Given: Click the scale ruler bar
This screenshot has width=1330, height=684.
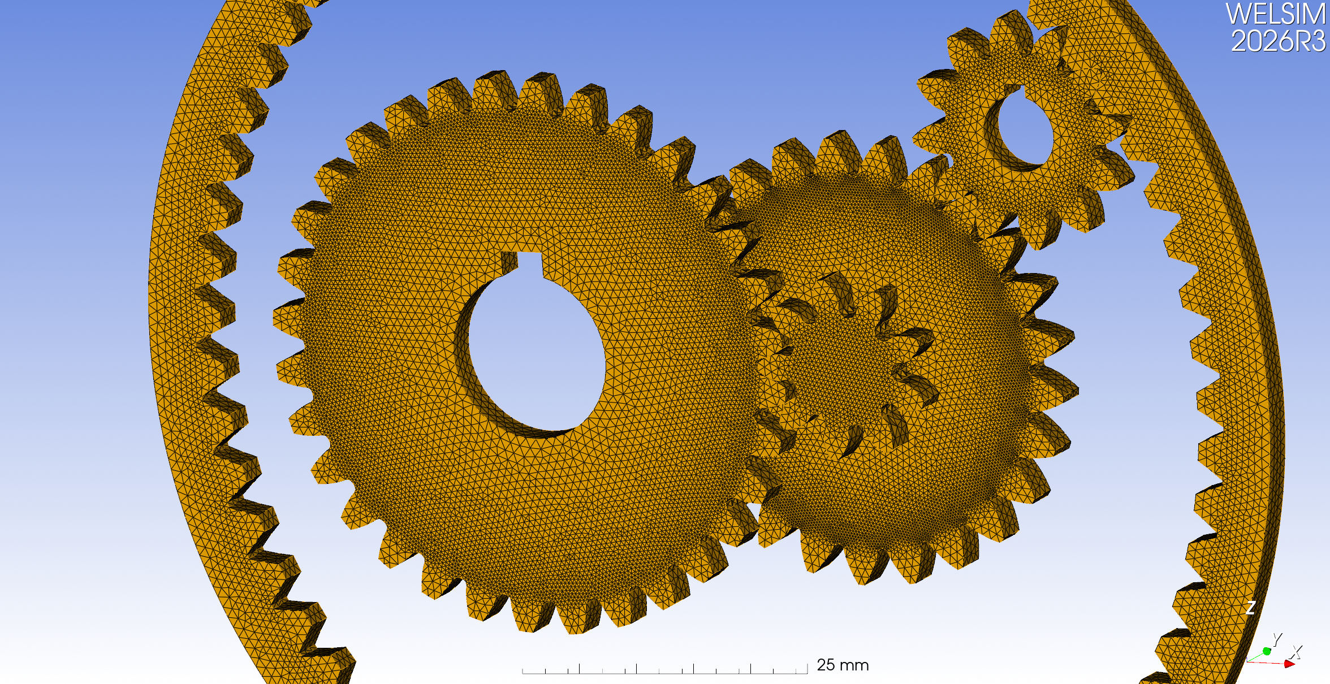Looking at the screenshot, I should [x=665, y=669].
